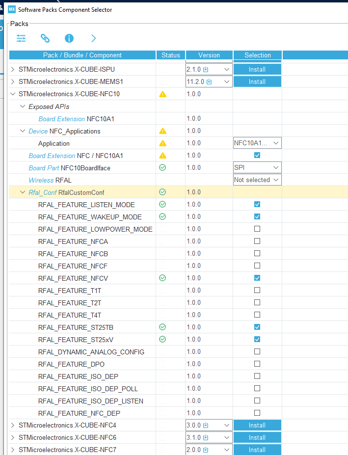Click the Selection column header

coord(258,55)
